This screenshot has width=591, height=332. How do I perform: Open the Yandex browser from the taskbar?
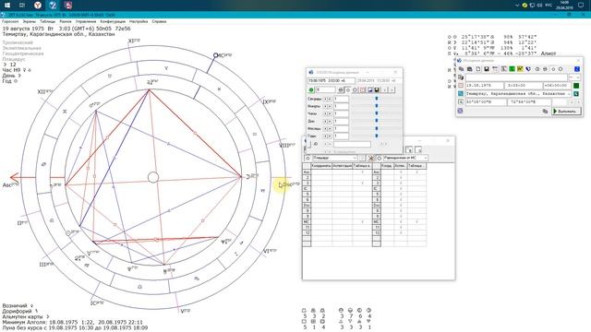[37, 6]
